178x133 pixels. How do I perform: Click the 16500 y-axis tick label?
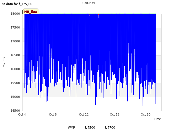click(15, 55)
